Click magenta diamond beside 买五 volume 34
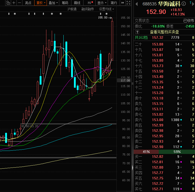This screenshot has height=192, width=195. (x=181, y=178)
